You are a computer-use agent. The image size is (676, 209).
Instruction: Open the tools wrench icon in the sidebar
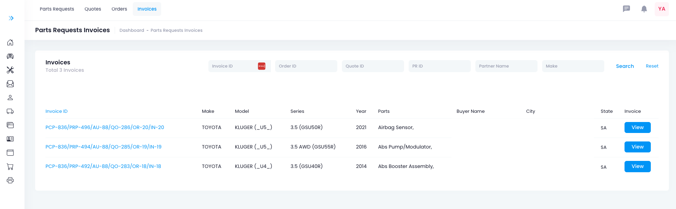(10, 70)
